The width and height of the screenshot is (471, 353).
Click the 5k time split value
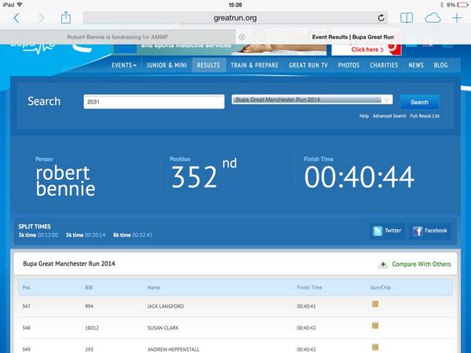95,235
